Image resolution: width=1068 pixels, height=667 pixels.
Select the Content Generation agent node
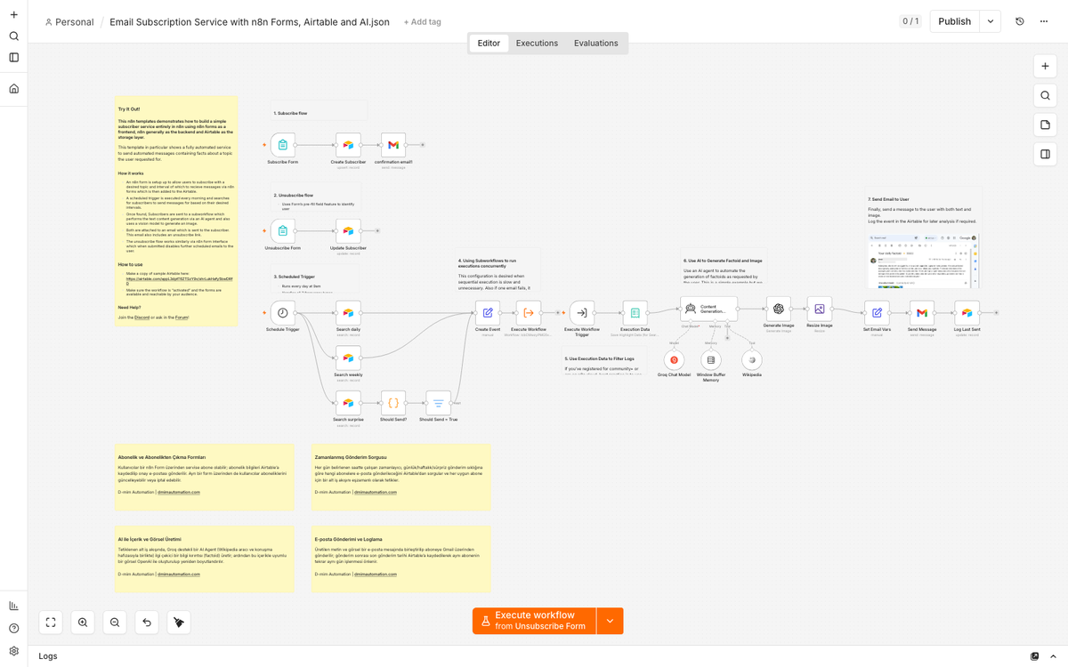708,309
